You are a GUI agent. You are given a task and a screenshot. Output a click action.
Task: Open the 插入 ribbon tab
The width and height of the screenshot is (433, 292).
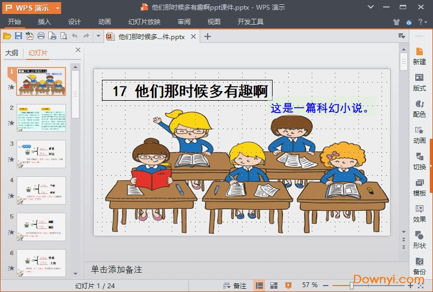coord(44,21)
